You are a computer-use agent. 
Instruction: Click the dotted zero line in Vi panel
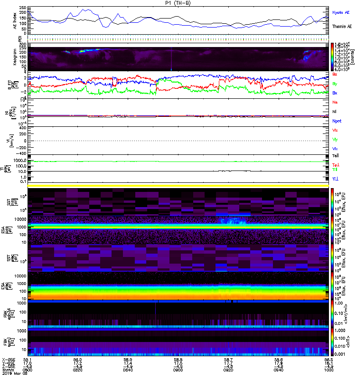[x=178, y=141]
